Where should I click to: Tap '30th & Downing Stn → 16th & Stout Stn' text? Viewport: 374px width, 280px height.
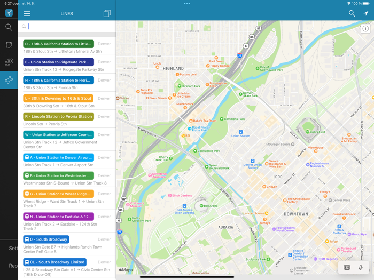59,106
